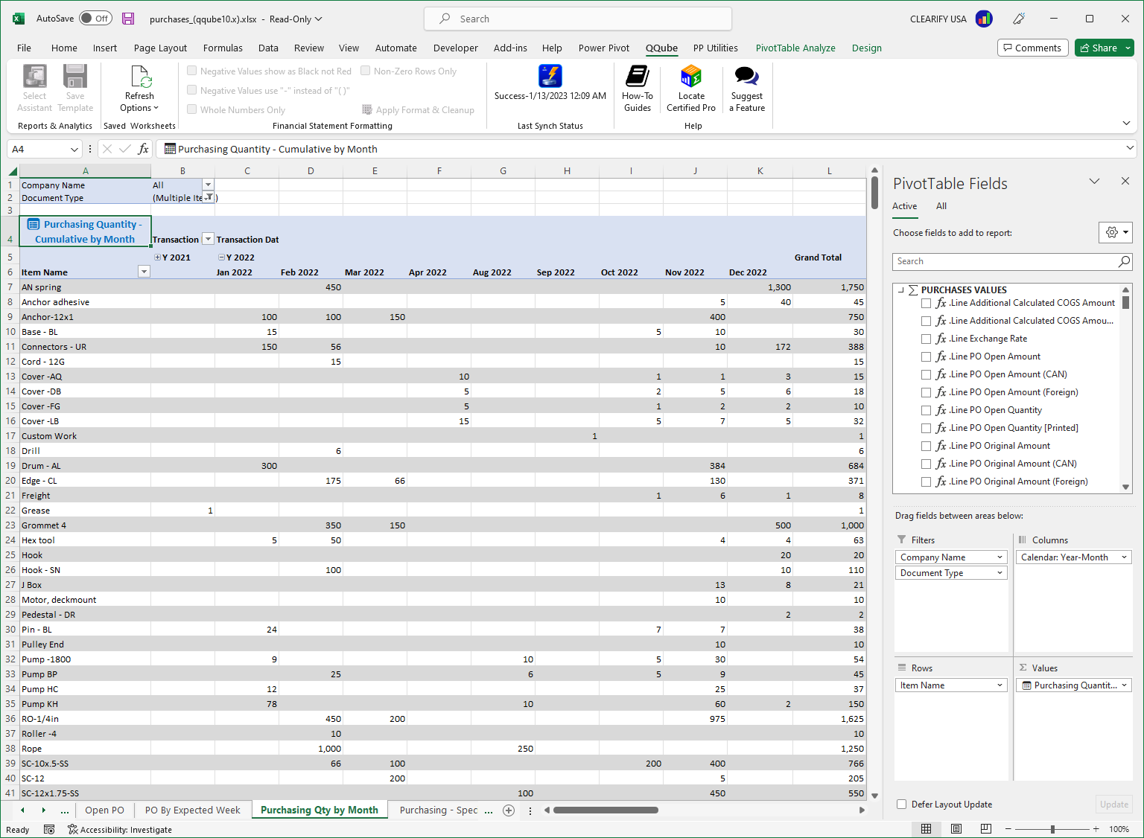Open the QQube ribbon tab
The width and height of the screenshot is (1144, 838).
coord(661,48)
